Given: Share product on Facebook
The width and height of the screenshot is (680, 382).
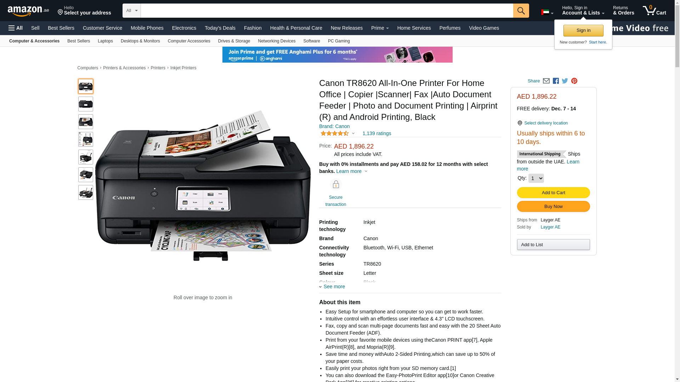Looking at the screenshot, I should pyautogui.click(x=556, y=81).
